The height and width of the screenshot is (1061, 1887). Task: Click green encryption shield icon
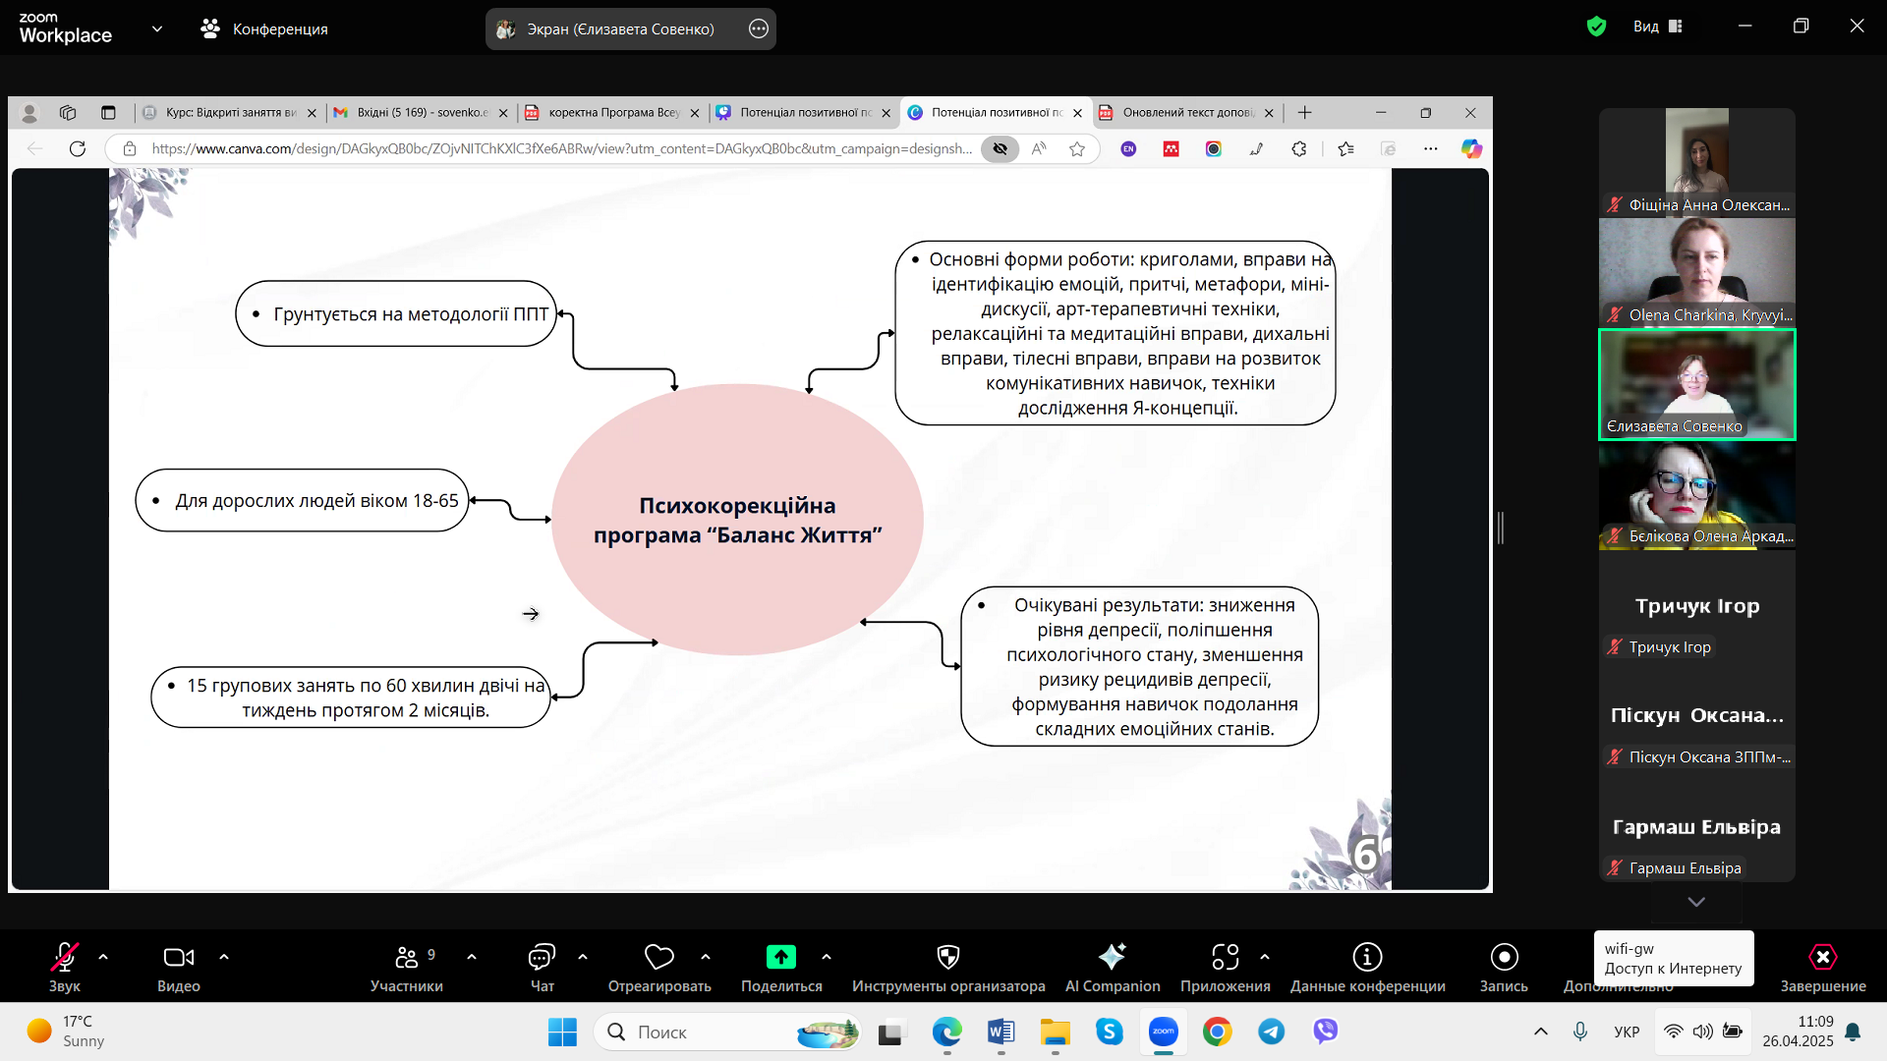(1596, 27)
